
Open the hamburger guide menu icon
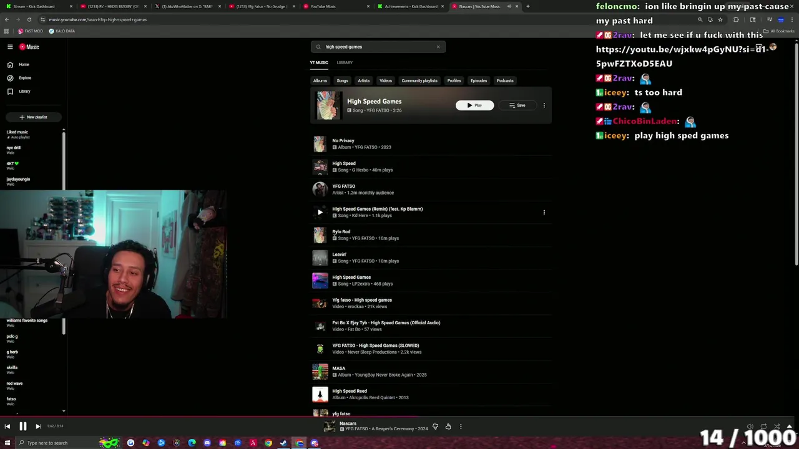click(x=10, y=47)
